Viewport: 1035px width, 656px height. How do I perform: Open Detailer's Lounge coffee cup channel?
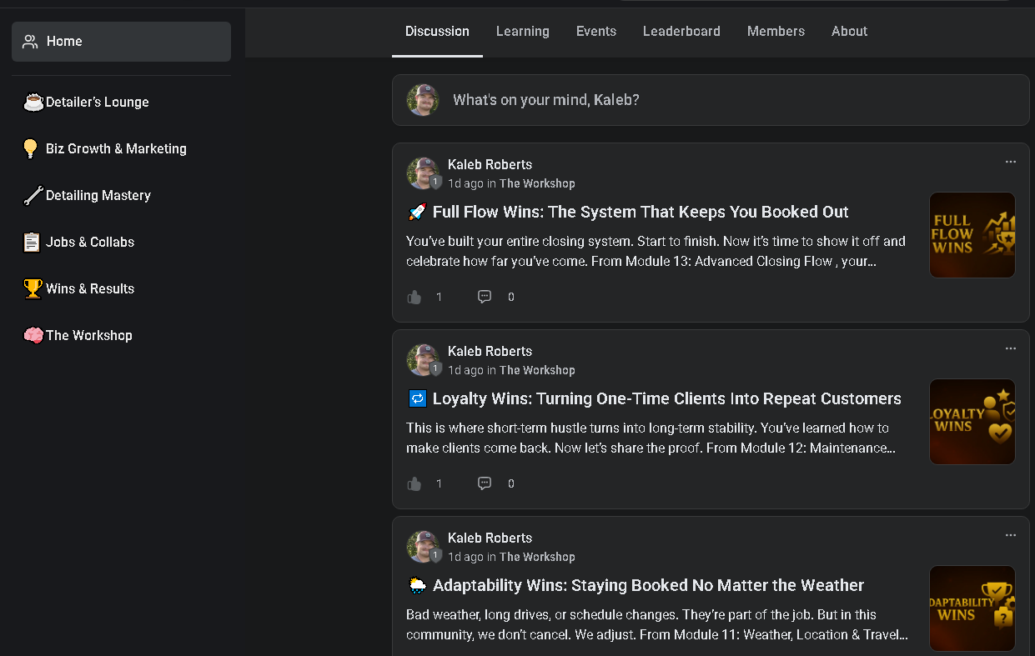coord(33,102)
